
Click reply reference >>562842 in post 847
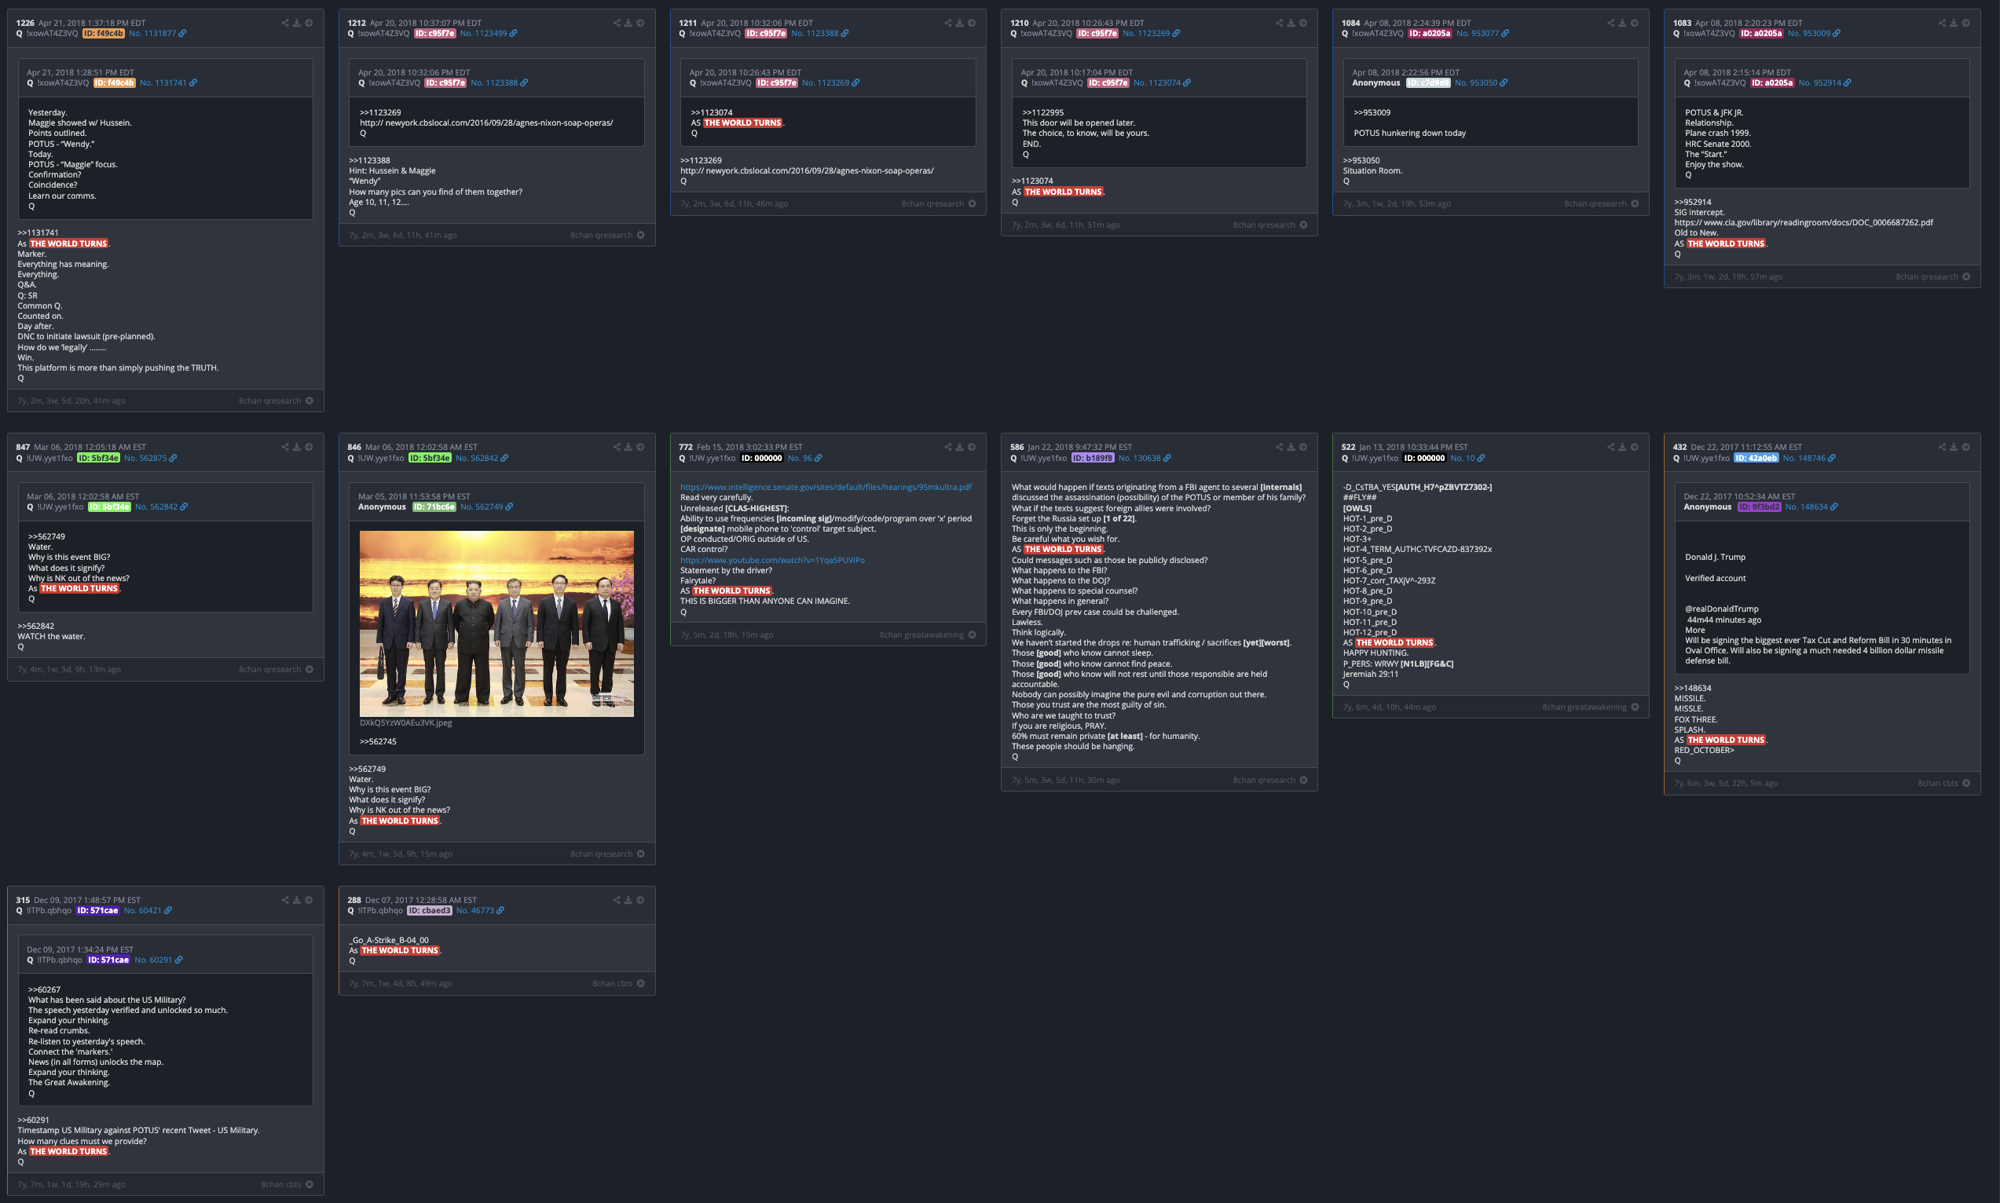(35, 626)
